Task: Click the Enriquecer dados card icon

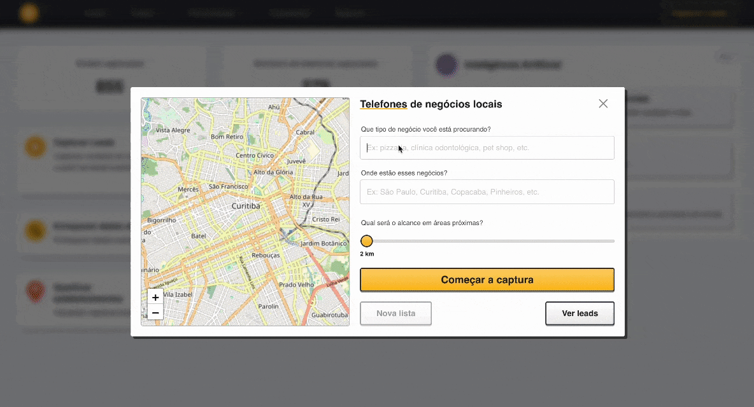Action: pyautogui.click(x=36, y=230)
